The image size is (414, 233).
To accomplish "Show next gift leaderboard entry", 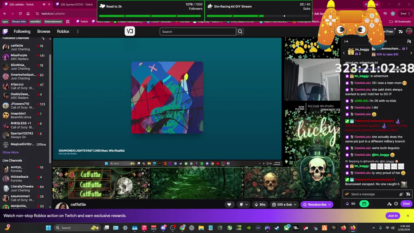I will [x=411, y=53].
